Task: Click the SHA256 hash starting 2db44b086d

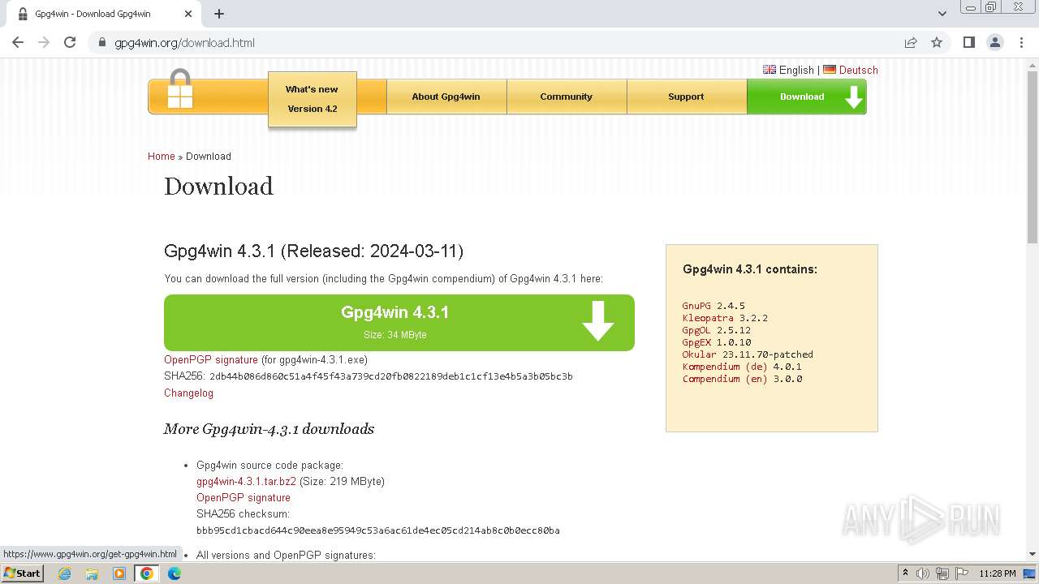Action: 391,376
